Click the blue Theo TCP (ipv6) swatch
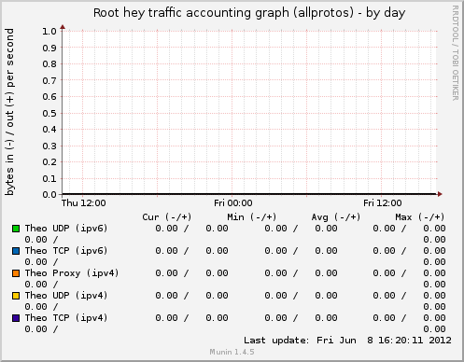This screenshot has width=464, height=362. 16,251
